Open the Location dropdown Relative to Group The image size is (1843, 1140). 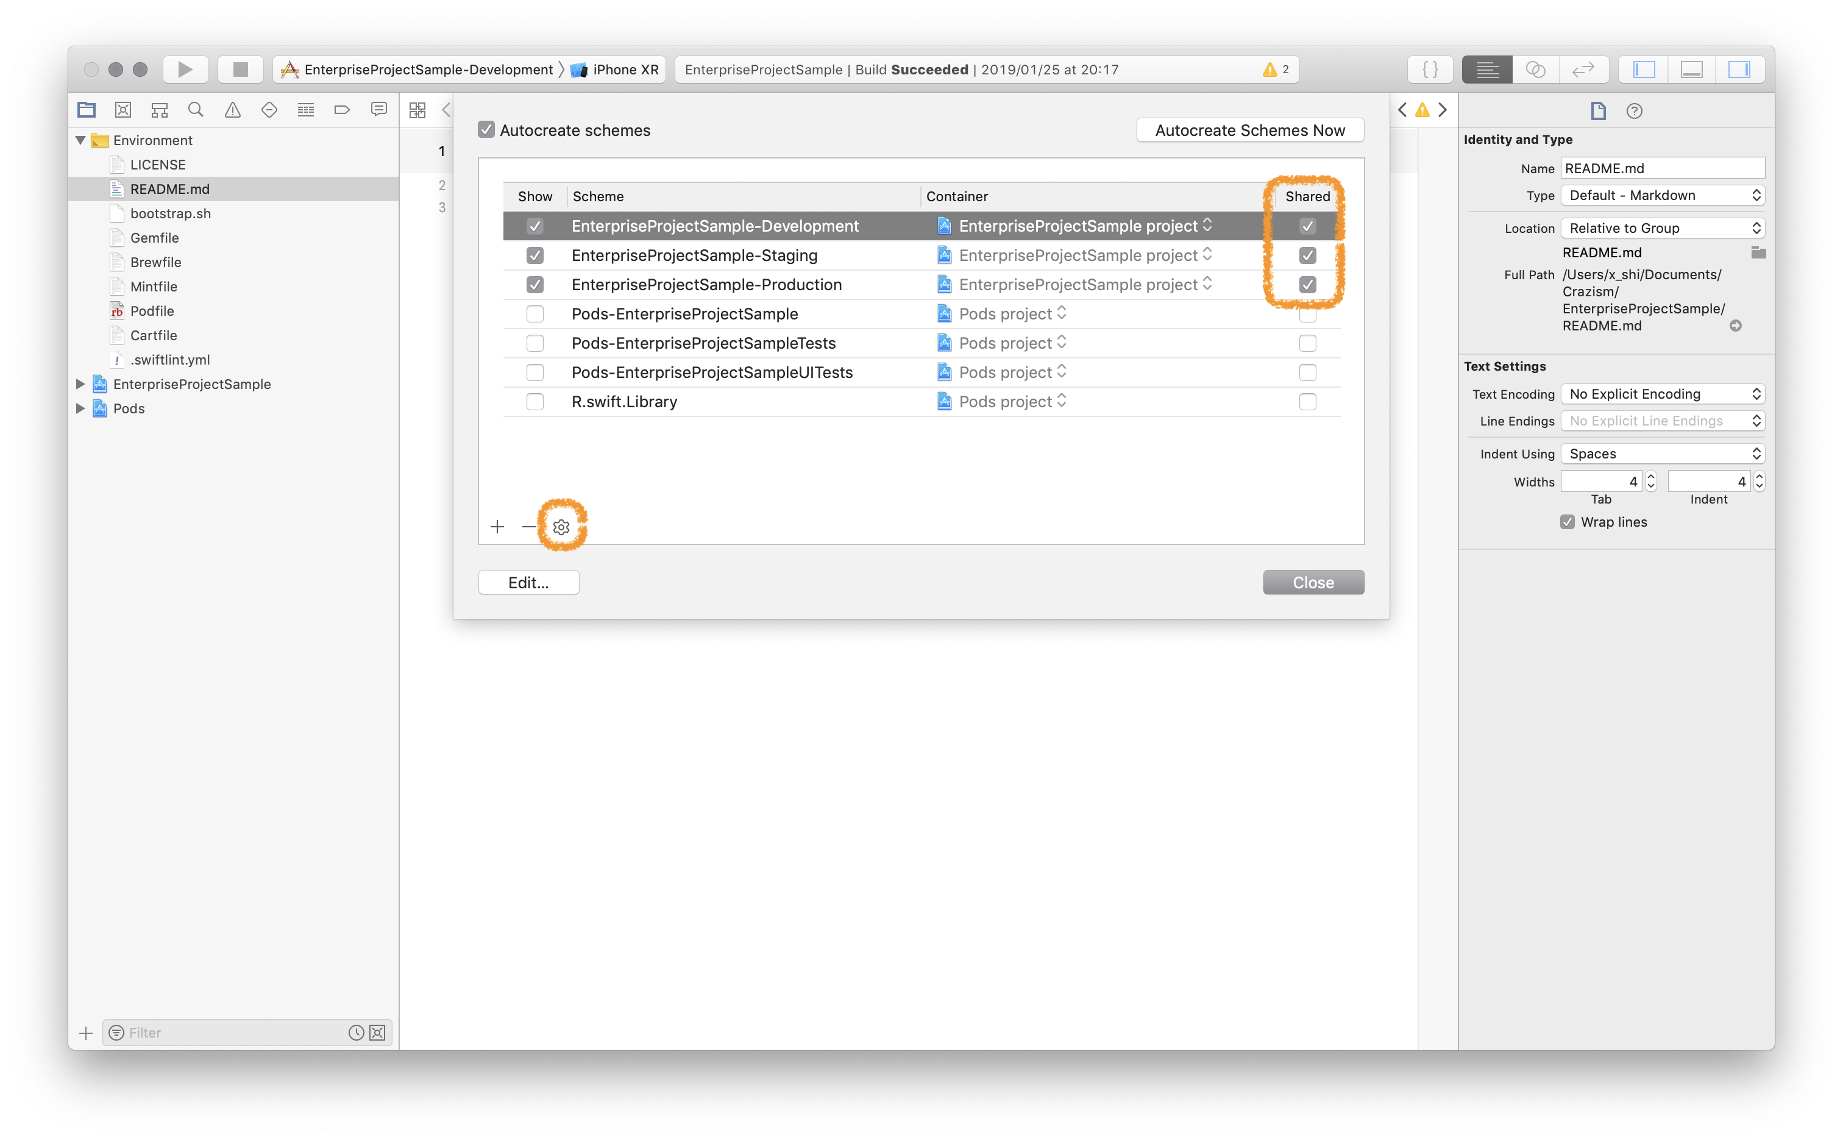1662,228
